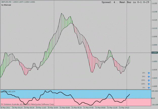Click the 'Spread: 4.. Next Bar in' text

tap(119, 2)
